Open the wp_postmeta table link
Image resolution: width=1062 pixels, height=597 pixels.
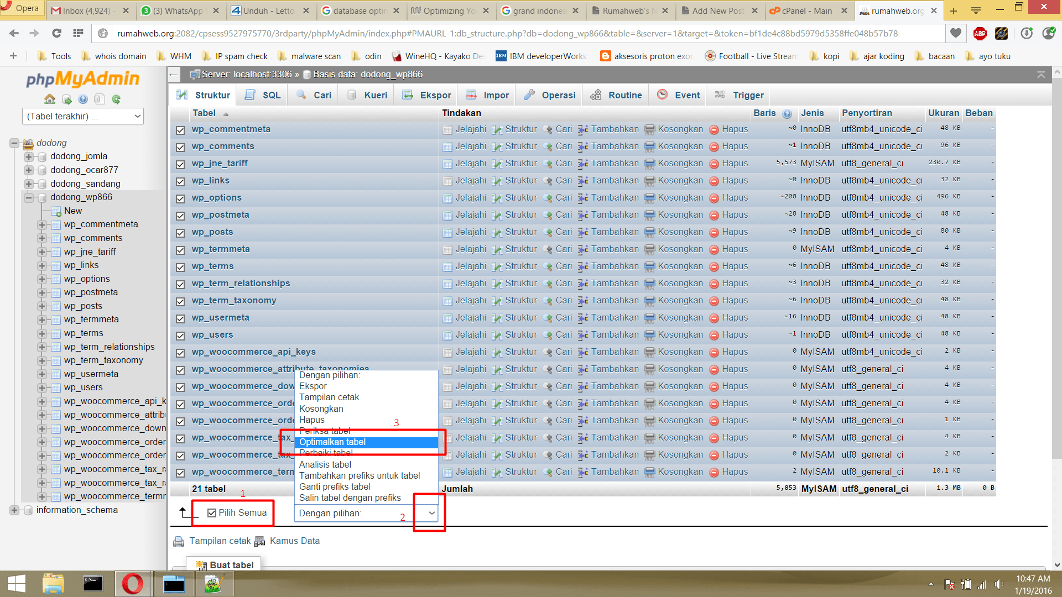[220, 215]
